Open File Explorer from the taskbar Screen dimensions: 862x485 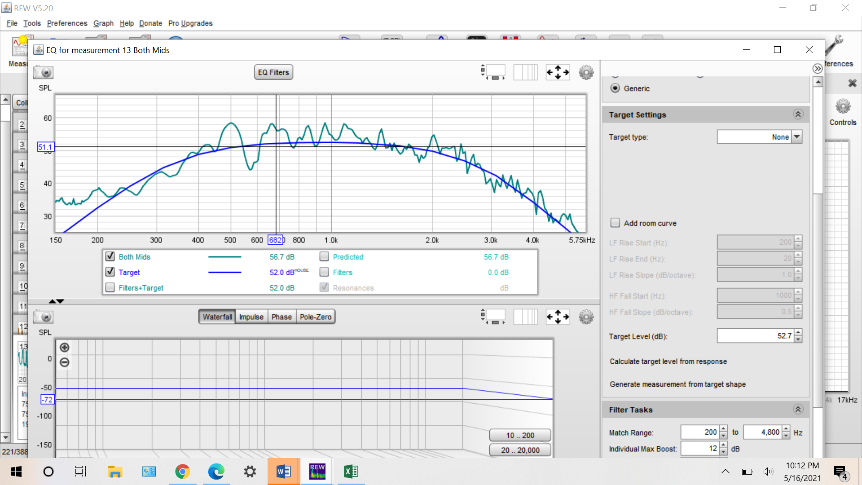point(115,472)
